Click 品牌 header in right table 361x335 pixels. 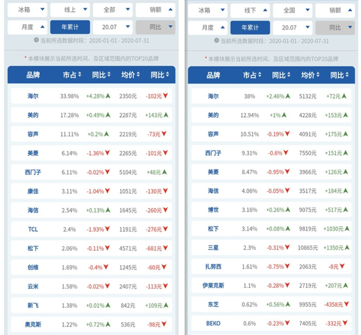click(213, 75)
